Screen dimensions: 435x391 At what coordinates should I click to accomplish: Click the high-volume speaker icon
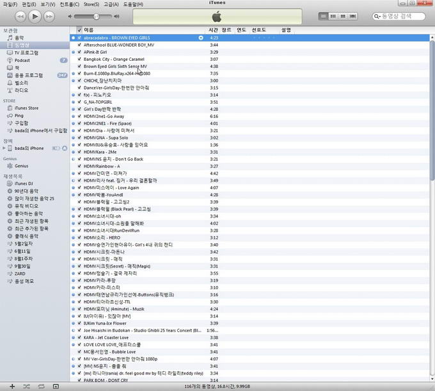[117, 17]
